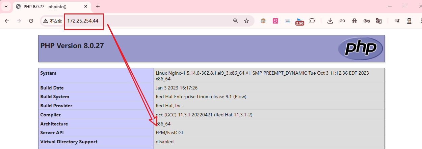Screen dimensions: 422x149
Task: Open the password key icon
Action: click(366, 21)
